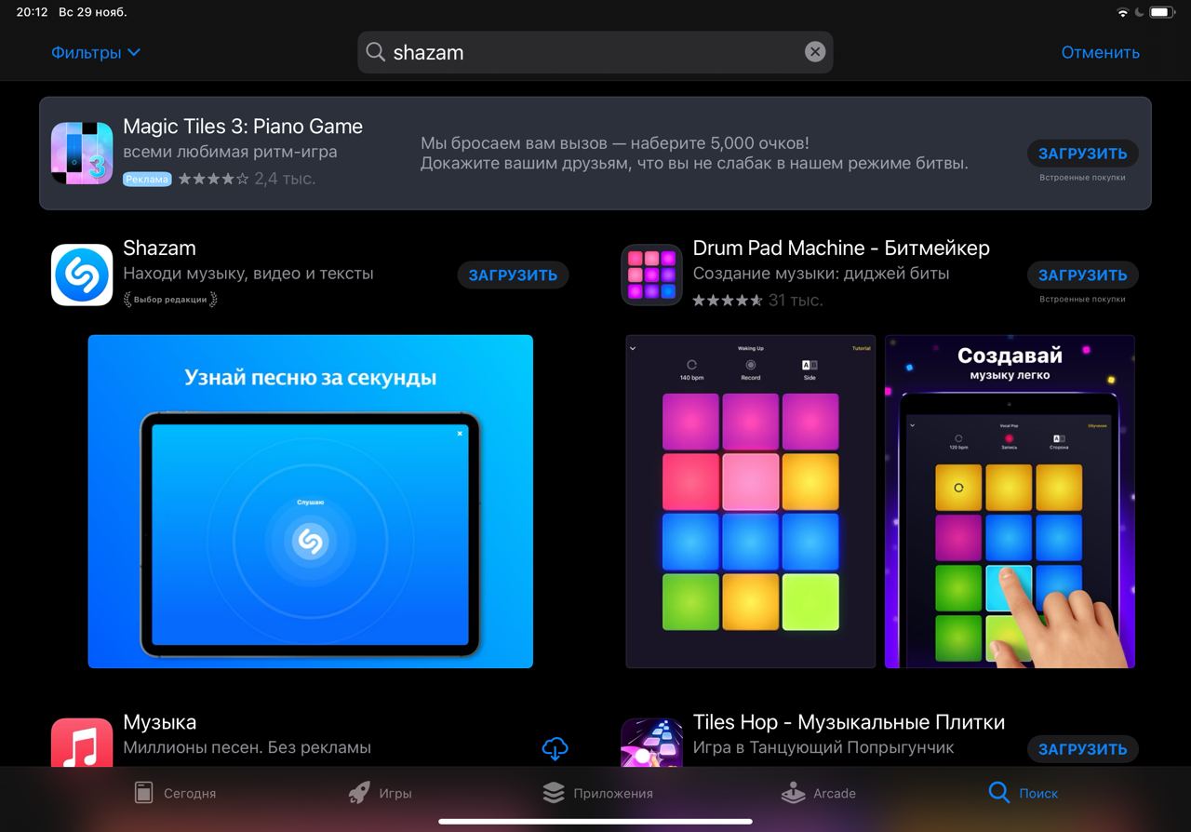Switch to the Arcade tab
The width and height of the screenshot is (1191, 832).
818,793
